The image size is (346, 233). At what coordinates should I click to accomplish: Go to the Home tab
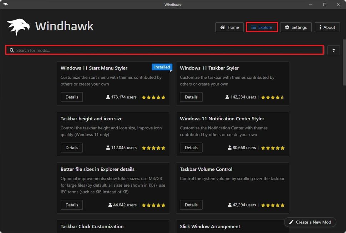229,27
